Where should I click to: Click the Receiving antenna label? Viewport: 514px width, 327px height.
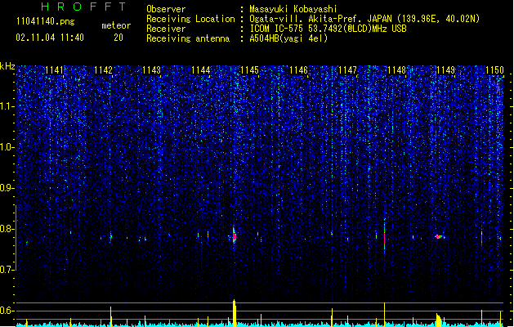188,38
